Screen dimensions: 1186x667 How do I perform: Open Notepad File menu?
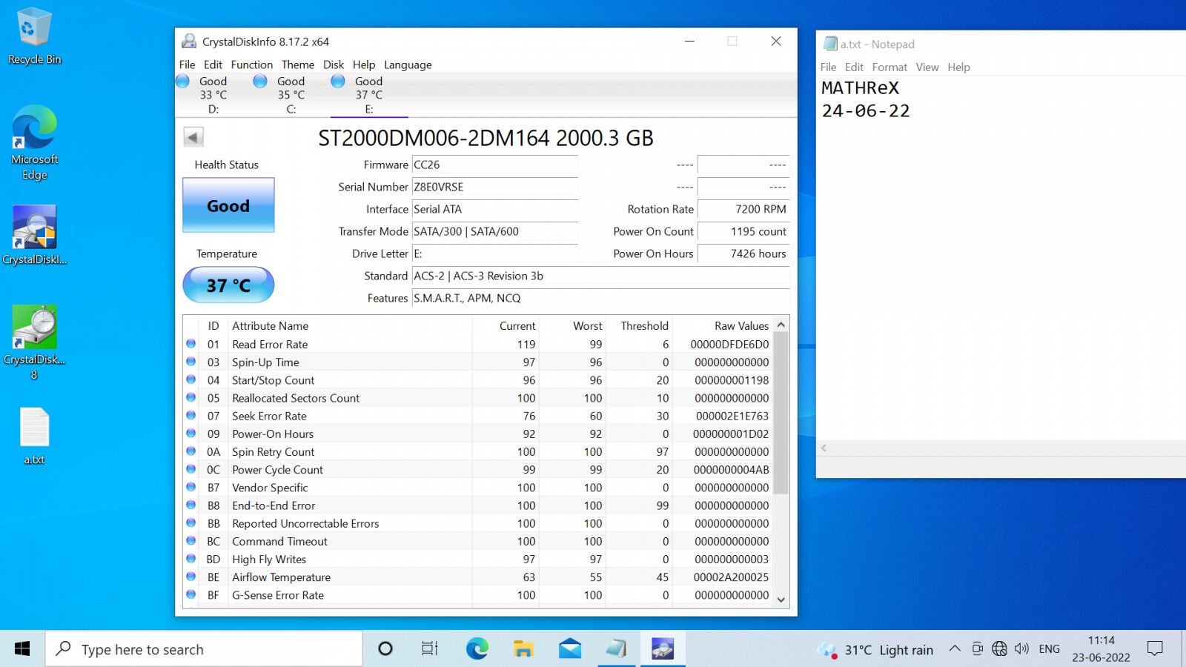[828, 67]
